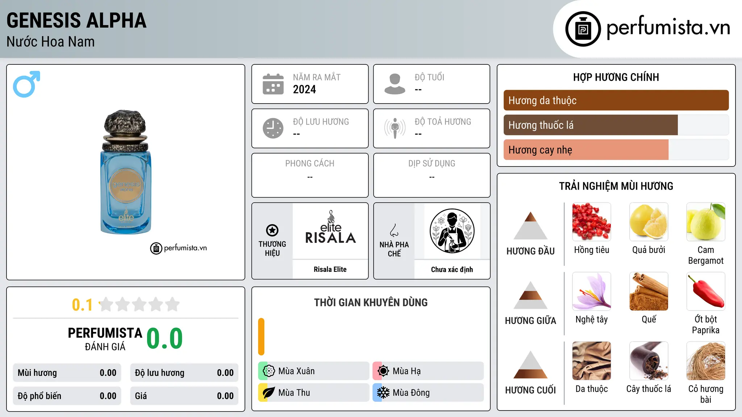
Task: Click the Hương thuốc lá accord bar
Action: pyautogui.click(x=616, y=125)
